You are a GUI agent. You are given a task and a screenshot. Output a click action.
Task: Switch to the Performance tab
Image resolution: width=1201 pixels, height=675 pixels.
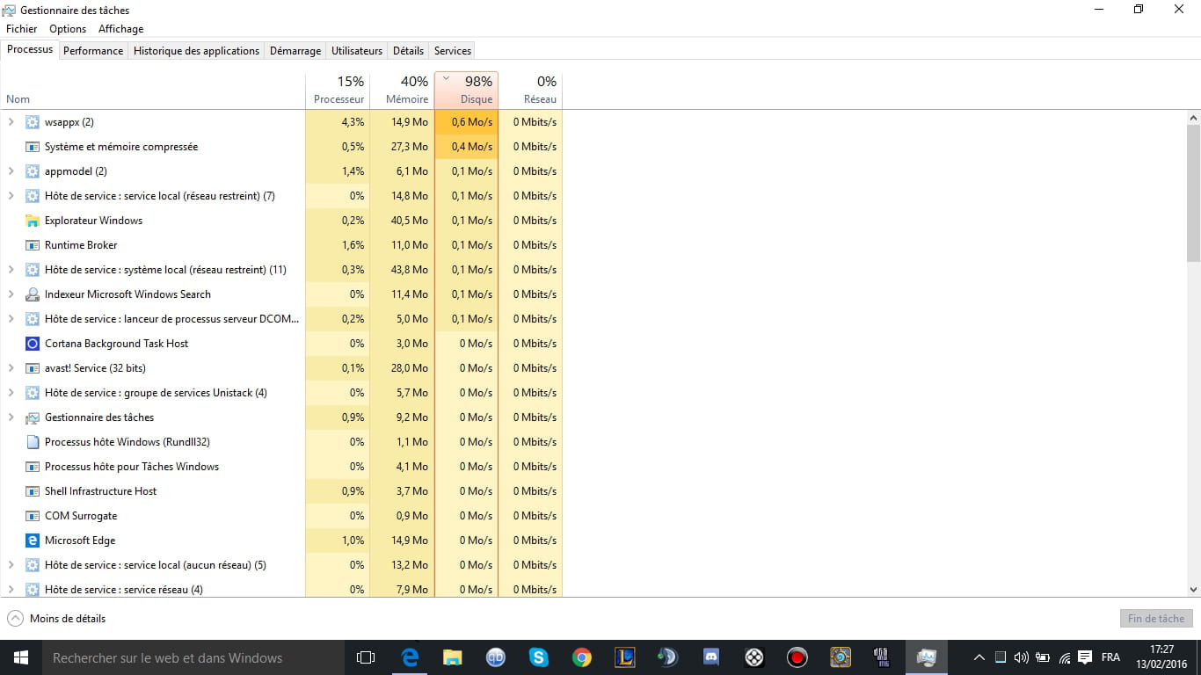[x=93, y=51]
